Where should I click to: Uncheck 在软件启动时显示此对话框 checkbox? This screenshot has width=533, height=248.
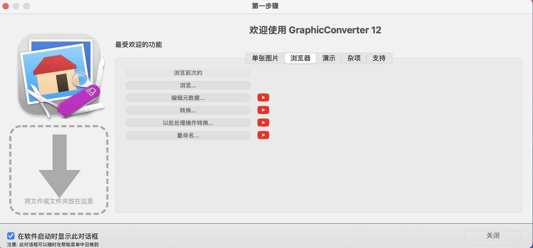tap(11, 236)
